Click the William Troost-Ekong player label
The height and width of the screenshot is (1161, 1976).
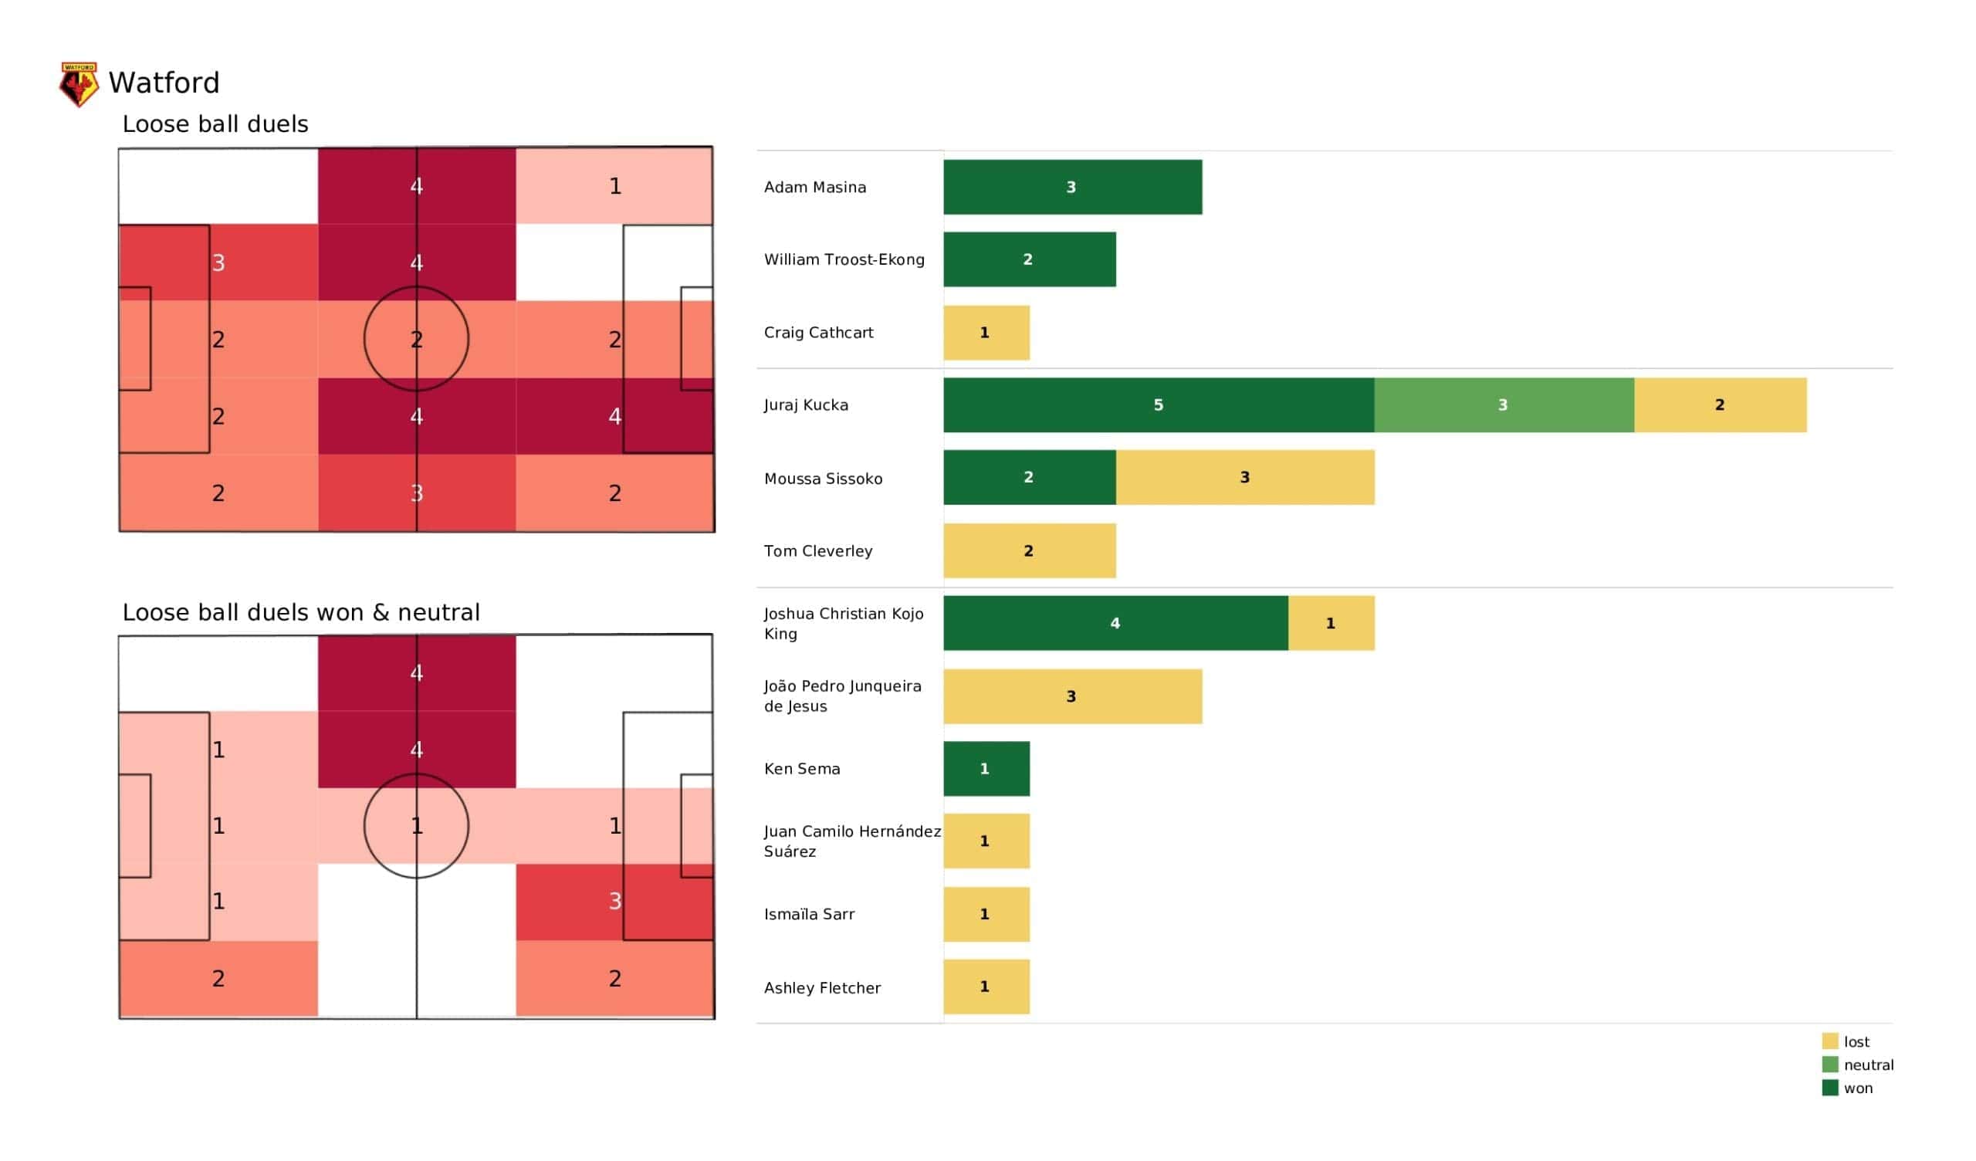(844, 259)
